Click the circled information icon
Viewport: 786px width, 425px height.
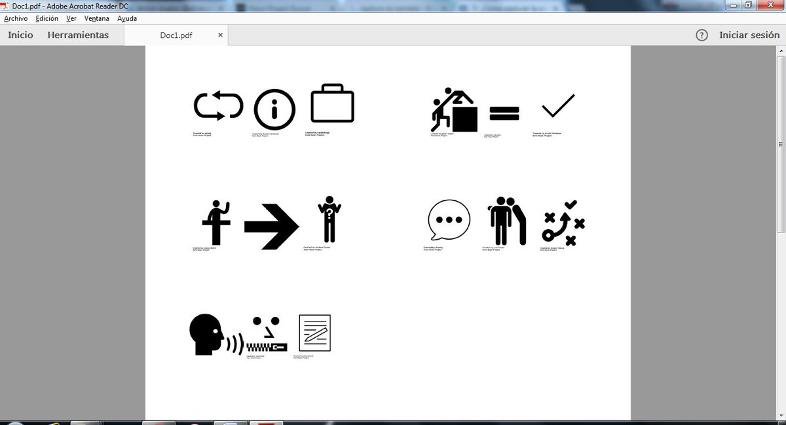tap(274, 109)
